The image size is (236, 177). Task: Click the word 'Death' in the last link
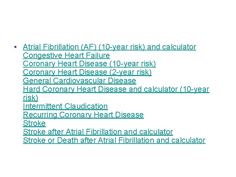tap(68, 140)
